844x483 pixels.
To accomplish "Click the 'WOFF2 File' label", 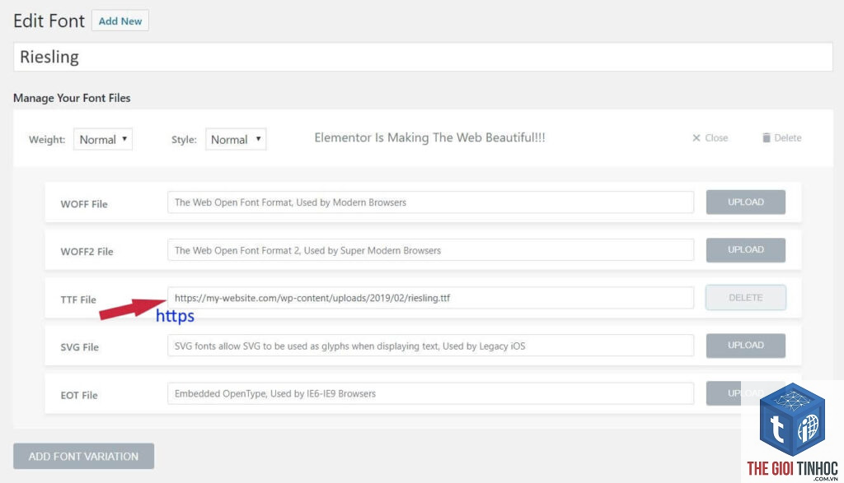I will point(87,252).
